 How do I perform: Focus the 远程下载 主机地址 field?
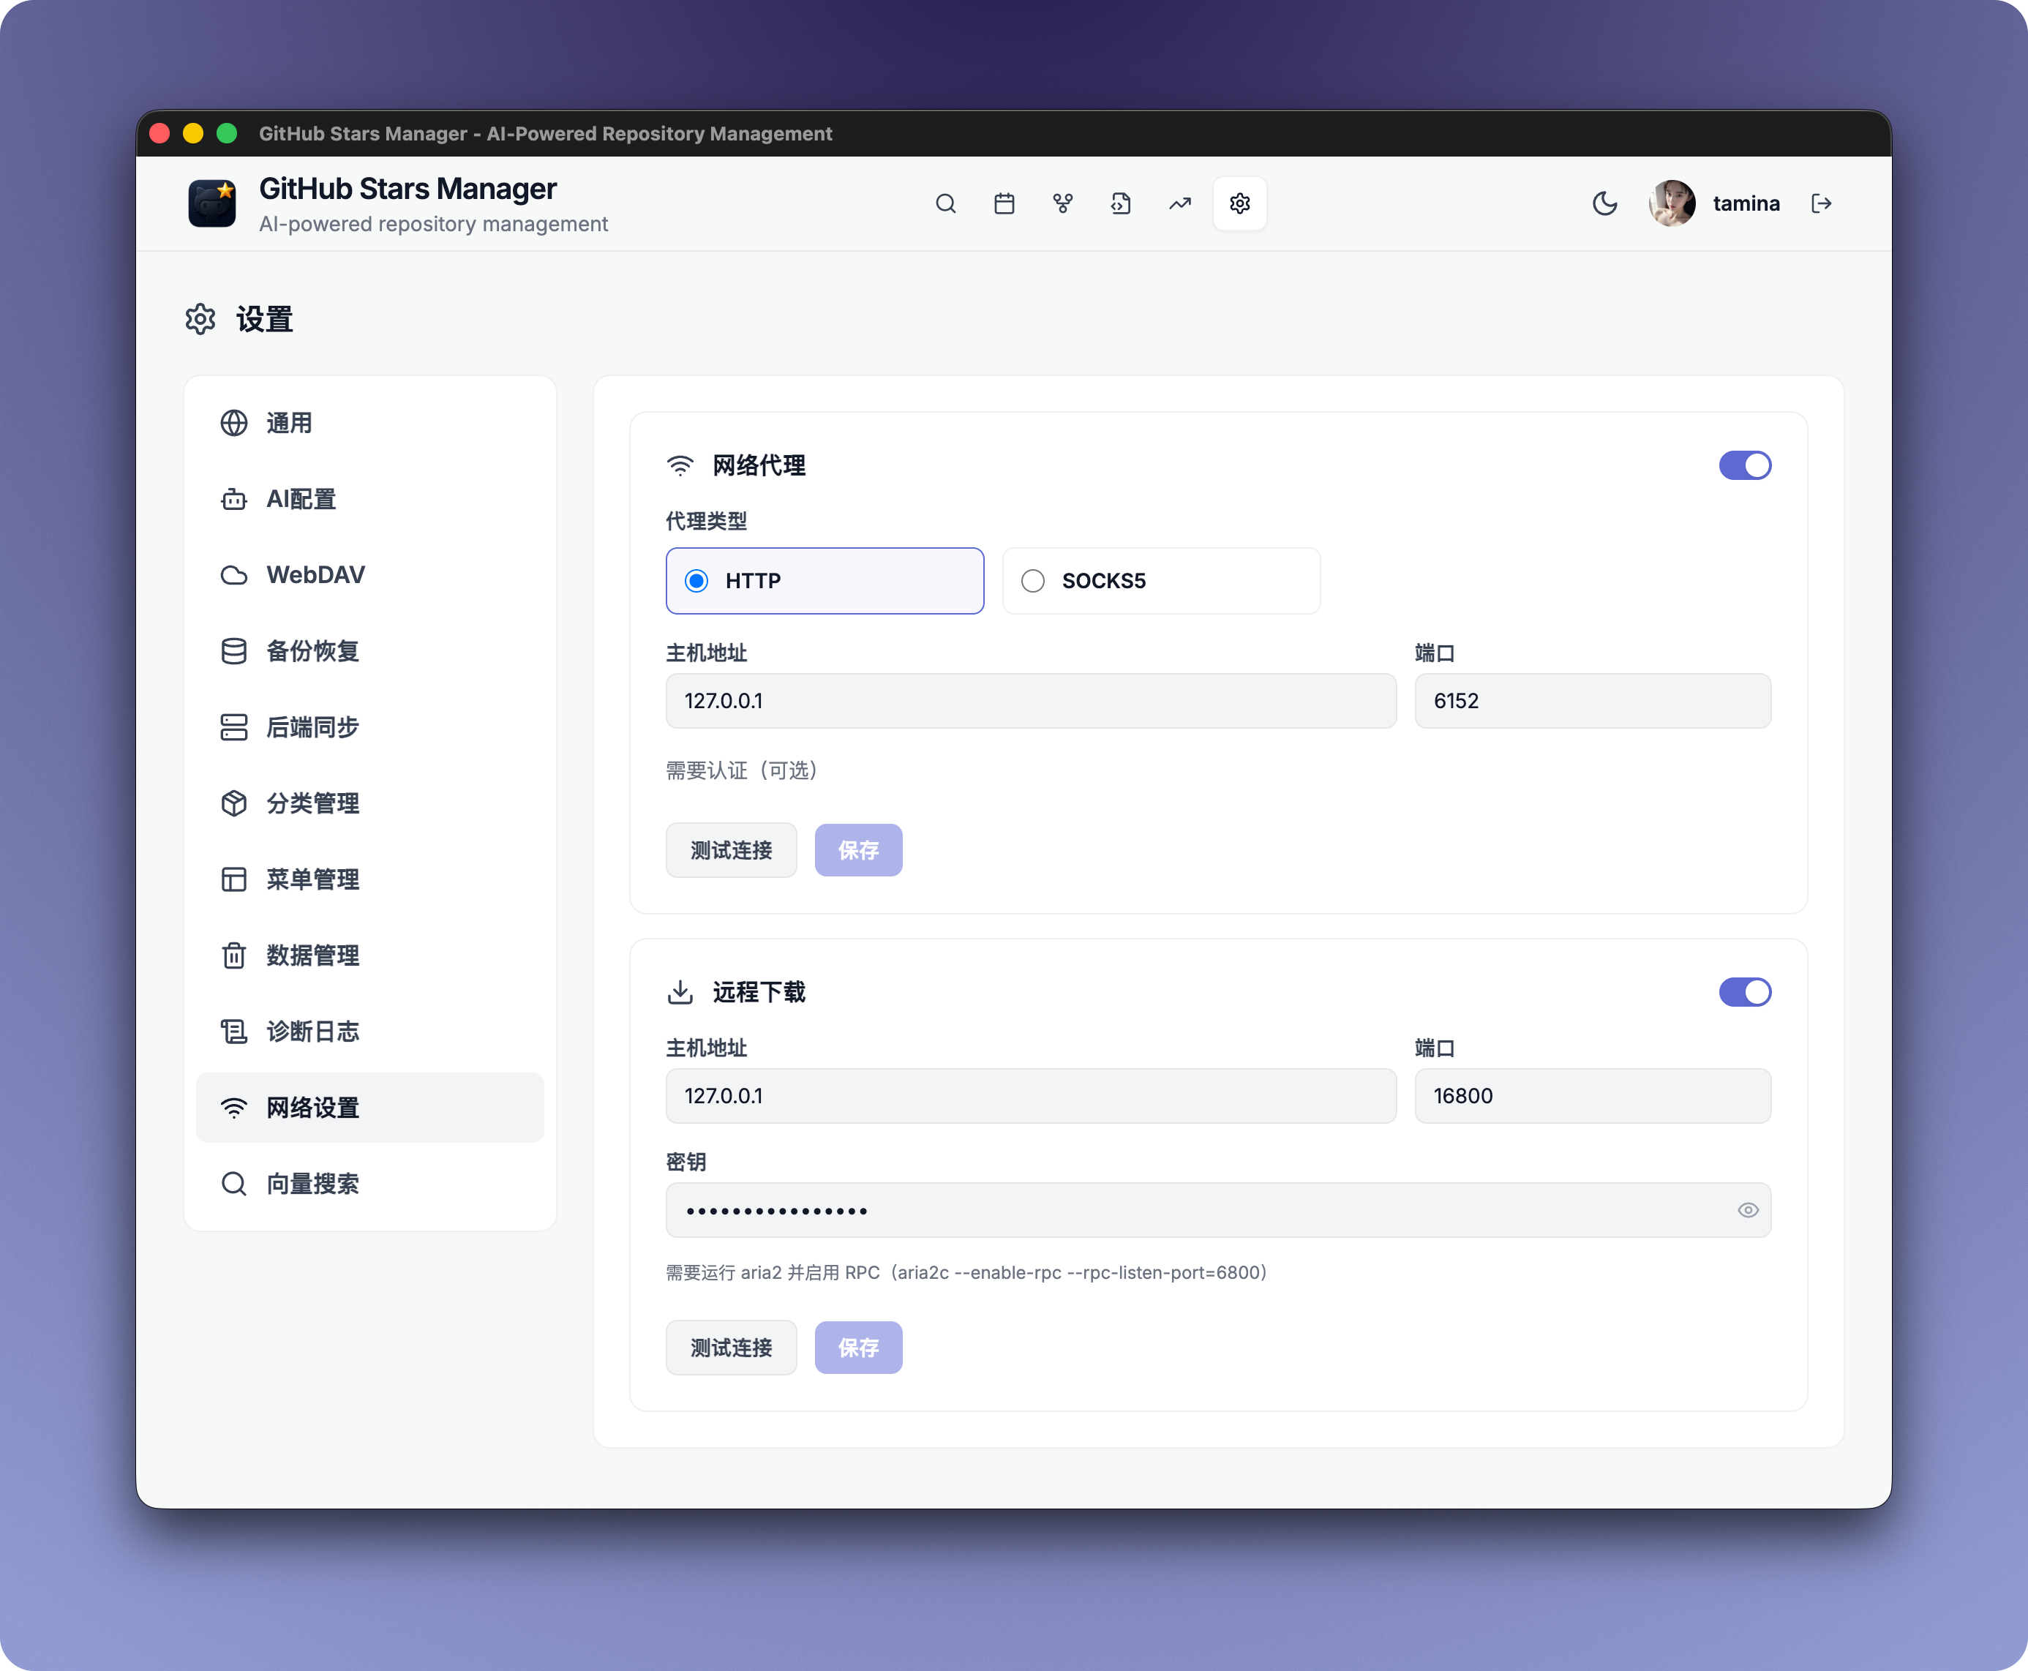point(1031,1097)
